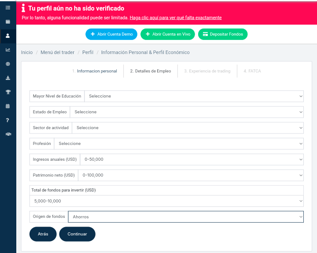The width and height of the screenshot is (317, 253).
Task: Expand the Origen de fondos dropdown
Action: pos(186,217)
